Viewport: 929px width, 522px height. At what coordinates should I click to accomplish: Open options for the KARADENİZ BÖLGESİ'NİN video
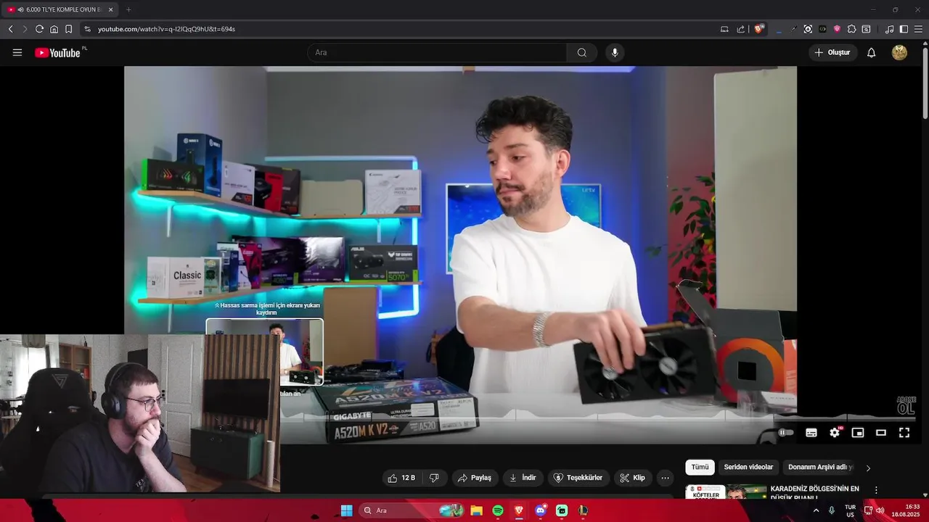click(876, 490)
